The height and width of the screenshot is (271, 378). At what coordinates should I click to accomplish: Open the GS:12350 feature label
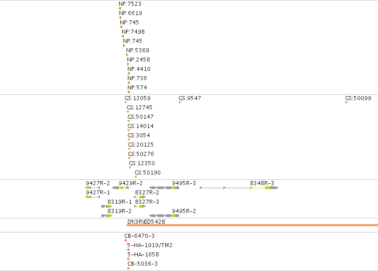tap(142, 163)
